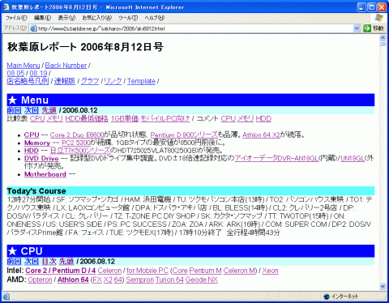Open the Motherboard section link

pos(45,174)
